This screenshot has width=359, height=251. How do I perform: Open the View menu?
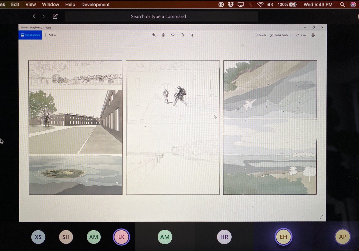(31, 4)
